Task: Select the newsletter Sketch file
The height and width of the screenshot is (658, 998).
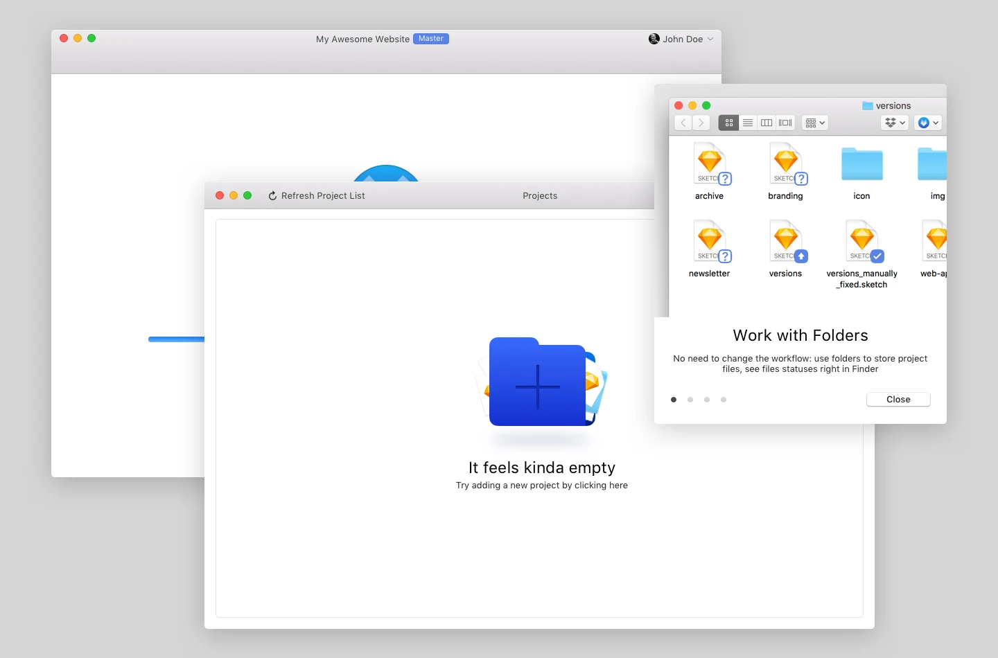Action: [x=710, y=242]
